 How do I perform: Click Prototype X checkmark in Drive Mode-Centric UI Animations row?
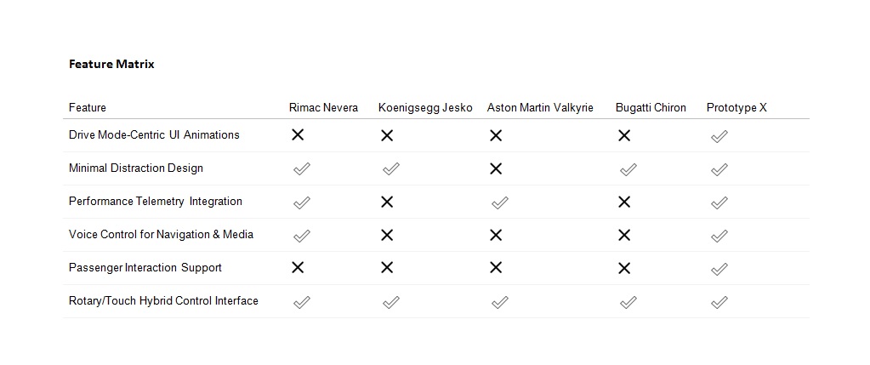(719, 136)
